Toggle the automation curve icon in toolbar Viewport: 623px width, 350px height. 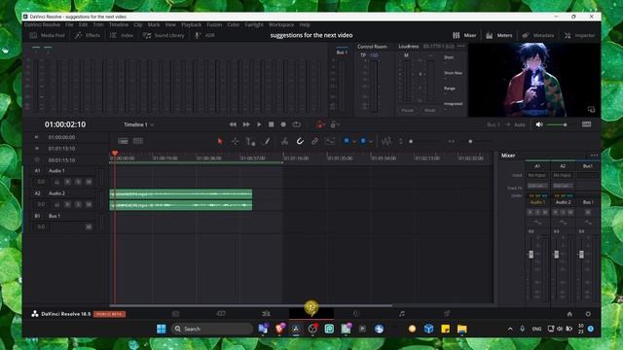pos(330,141)
